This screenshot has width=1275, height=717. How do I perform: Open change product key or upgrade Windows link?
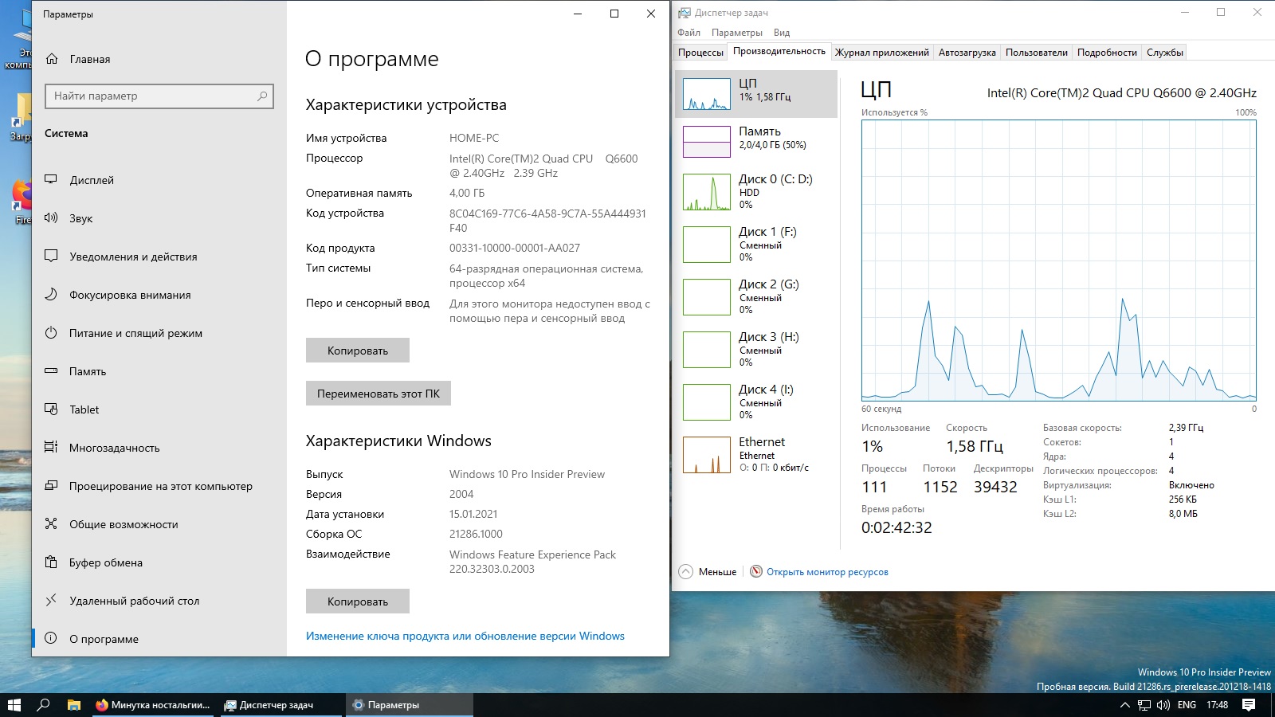465,636
